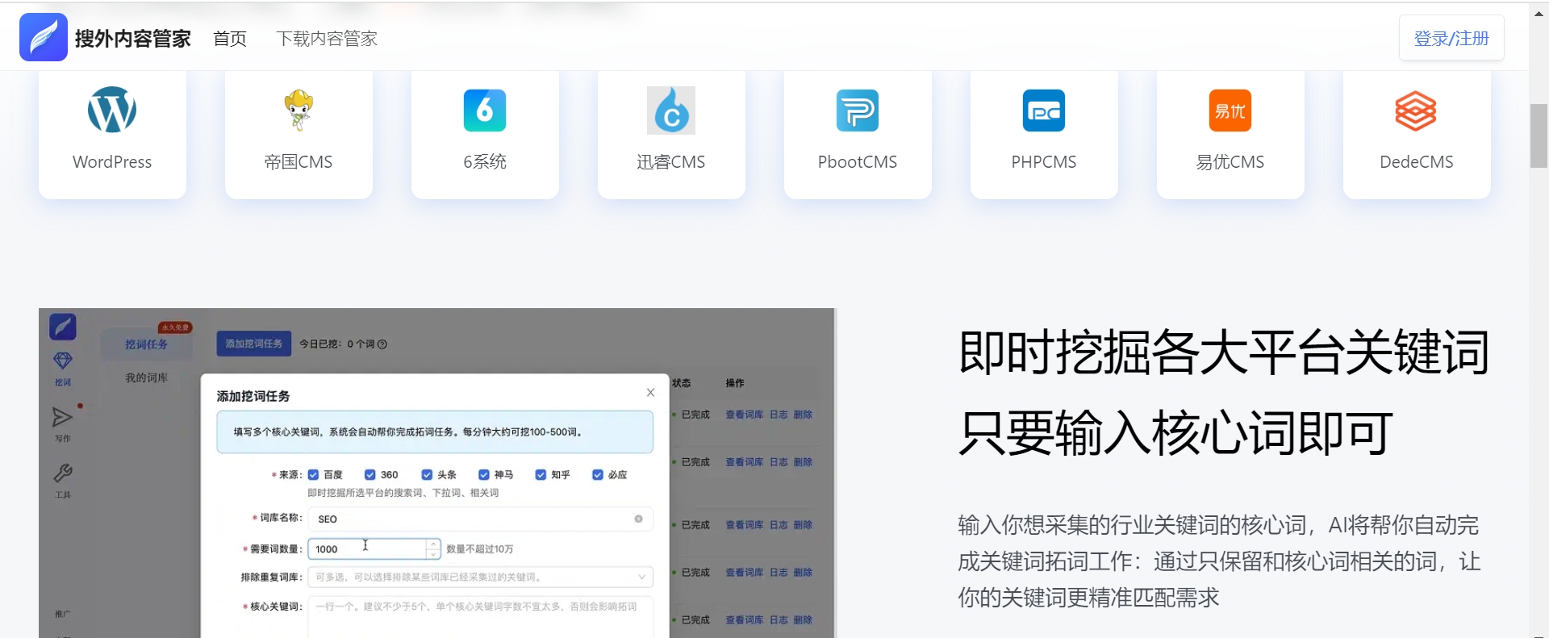Close the 添加挖词任务 dialog
Image resolution: width=1549 pixels, height=638 pixels.
(650, 393)
